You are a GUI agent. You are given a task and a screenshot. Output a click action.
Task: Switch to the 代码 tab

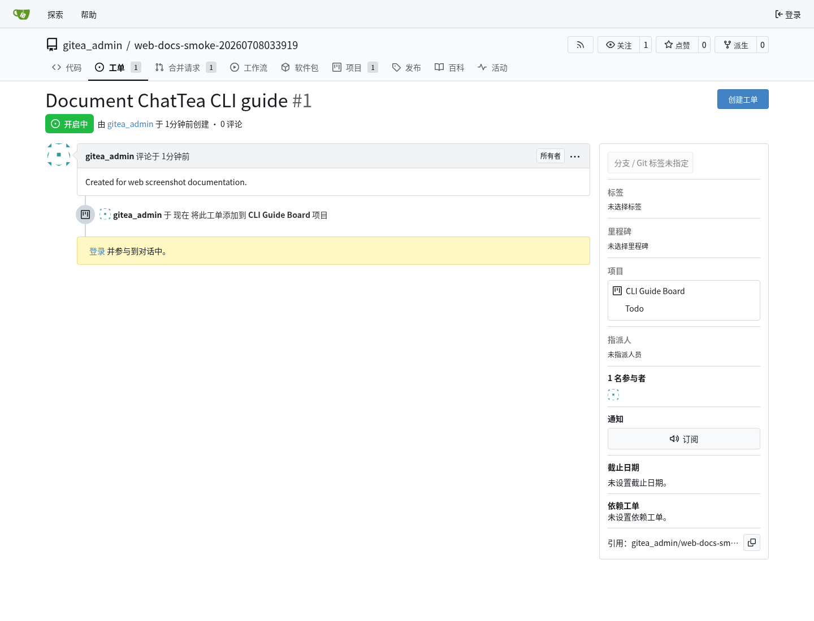coord(67,68)
